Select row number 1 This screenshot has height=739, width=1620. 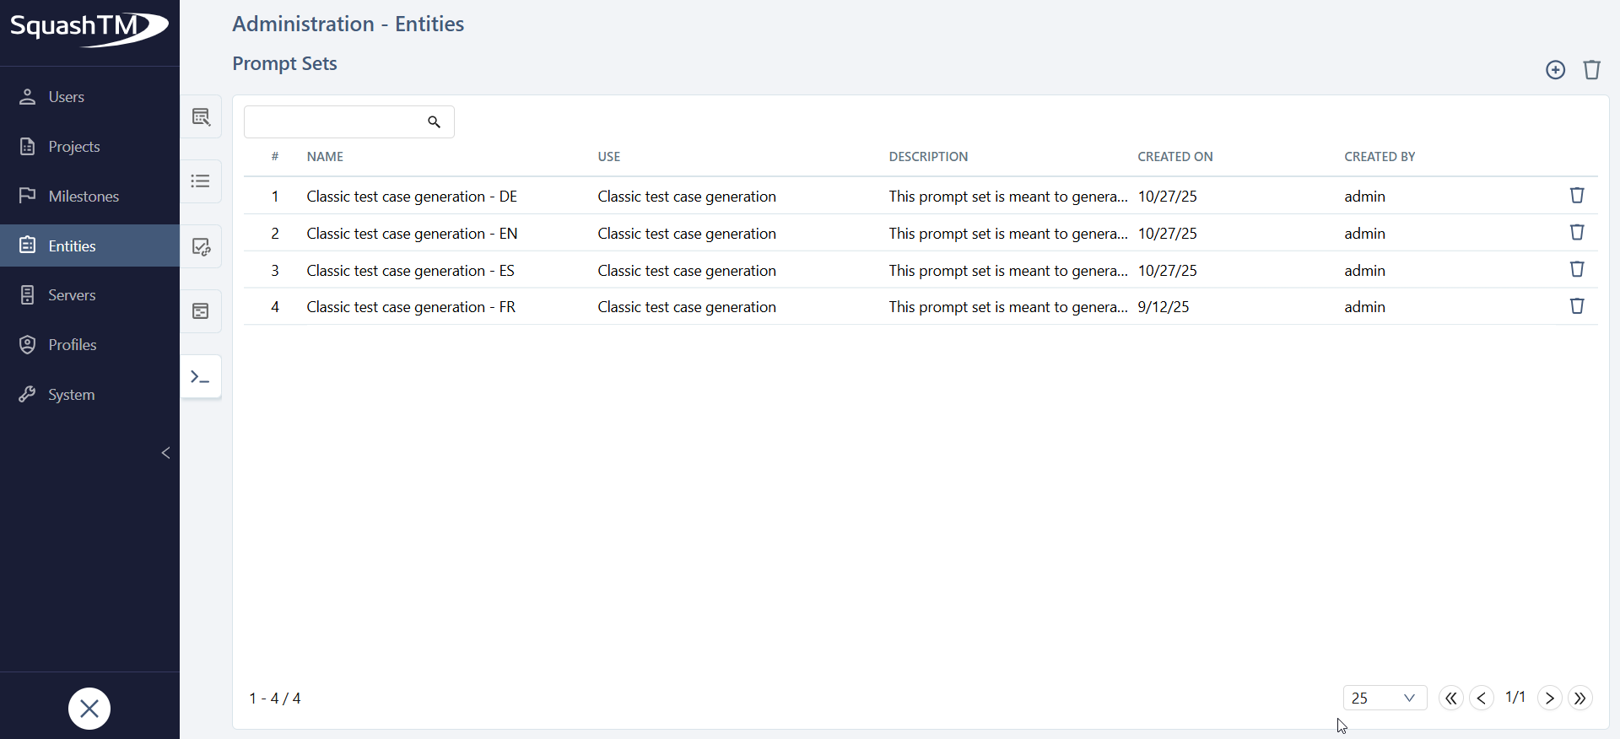point(275,197)
